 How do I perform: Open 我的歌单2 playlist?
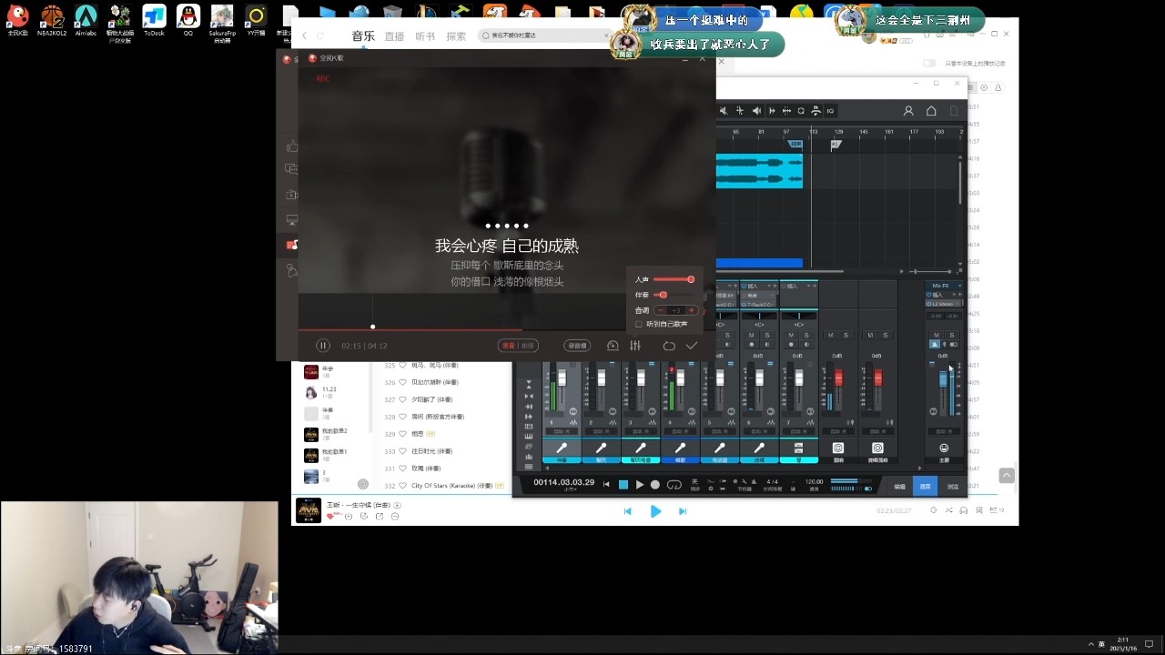coord(335,431)
